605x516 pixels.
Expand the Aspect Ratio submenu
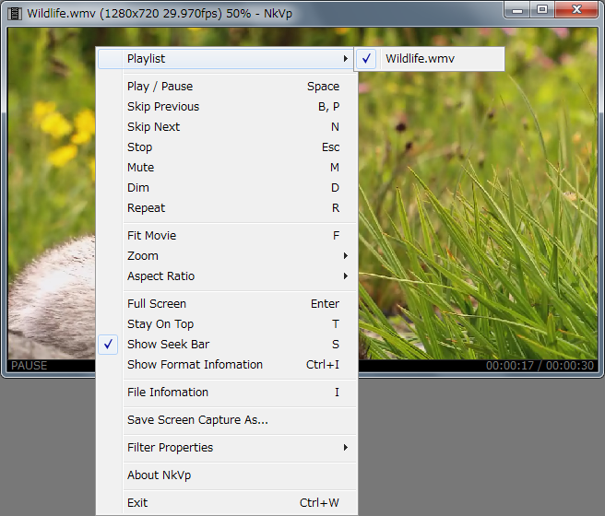point(226,276)
